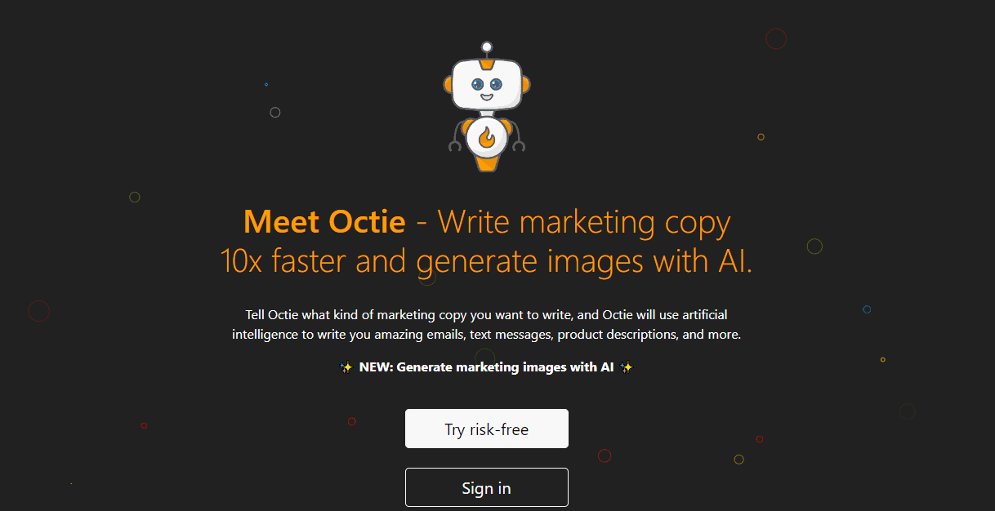Image resolution: width=995 pixels, height=511 pixels.
Task: Click the sparkle emoji after AI
Action: (627, 367)
